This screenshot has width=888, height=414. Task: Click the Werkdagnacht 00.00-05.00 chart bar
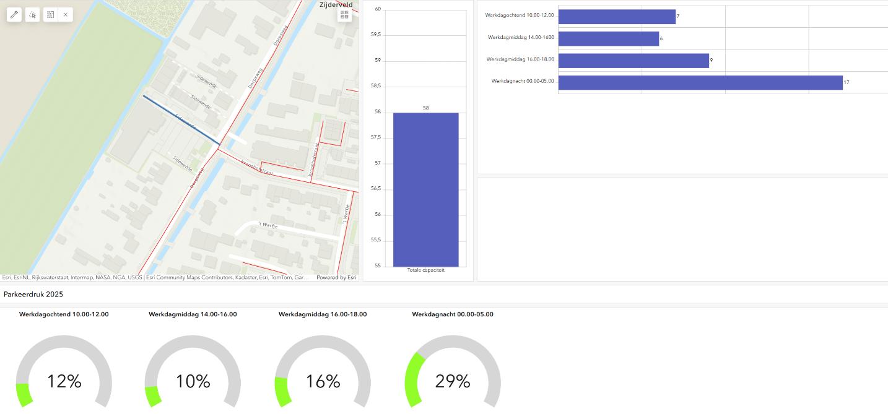coord(700,82)
